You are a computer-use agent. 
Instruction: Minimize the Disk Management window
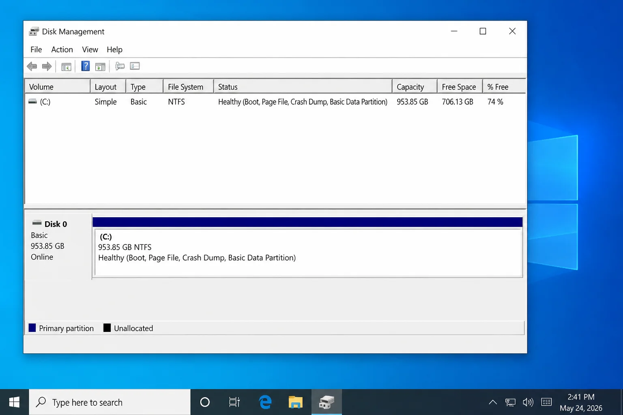[454, 31]
